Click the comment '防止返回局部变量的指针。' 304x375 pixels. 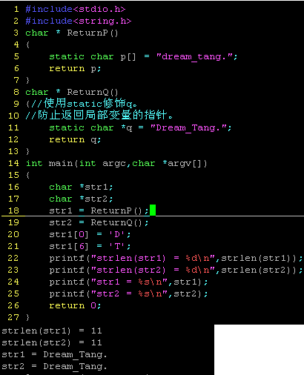(105, 115)
